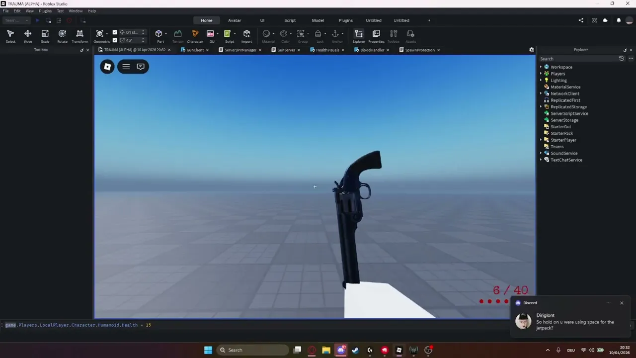Image resolution: width=636 pixels, height=358 pixels.
Task: Open the in-game chat icon in viewport
Action: (x=141, y=67)
